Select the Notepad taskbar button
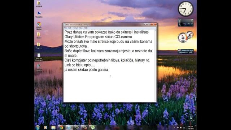Image resolution: width=231 pixels, height=130 pixels. coord(69,127)
